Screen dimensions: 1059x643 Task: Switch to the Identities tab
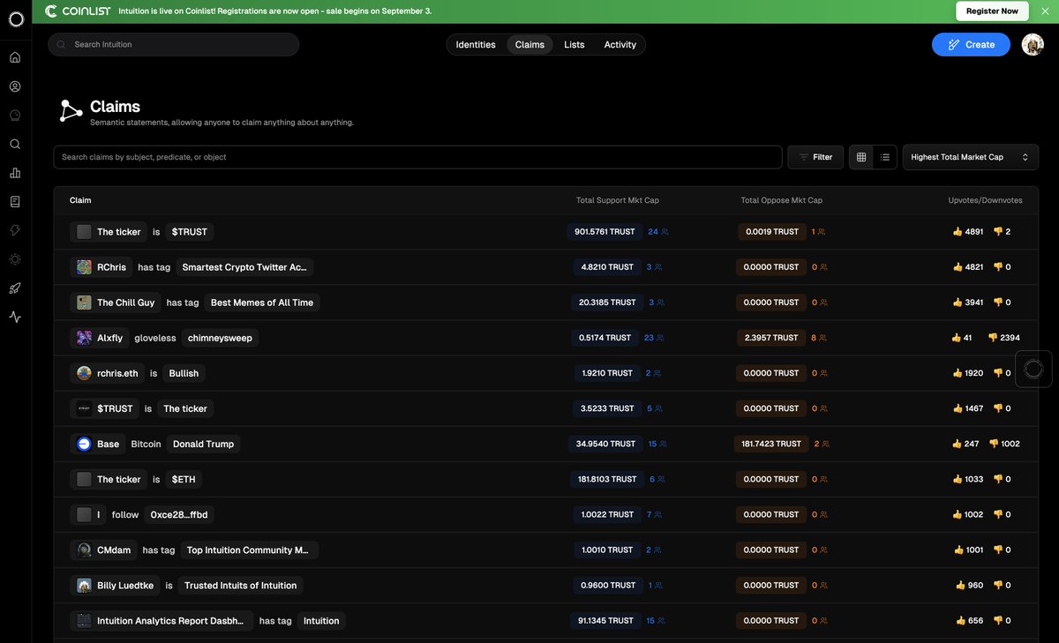[x=476, y=44]
